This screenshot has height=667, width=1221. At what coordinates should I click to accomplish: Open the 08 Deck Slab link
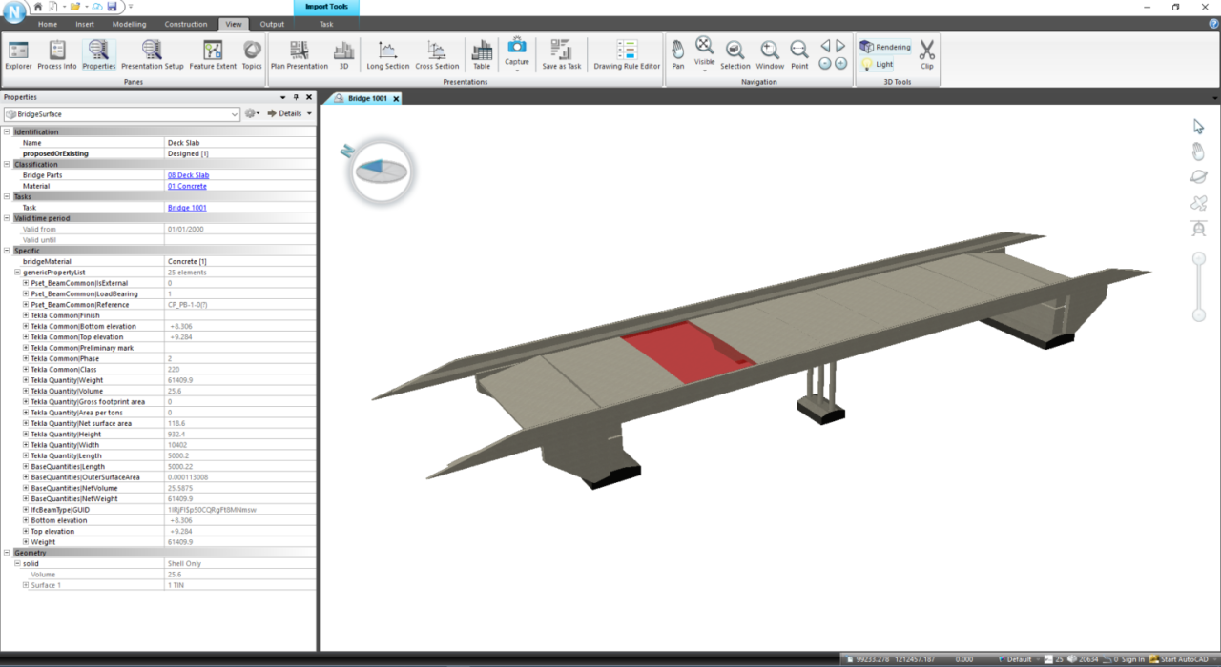[x=188, y=175]
